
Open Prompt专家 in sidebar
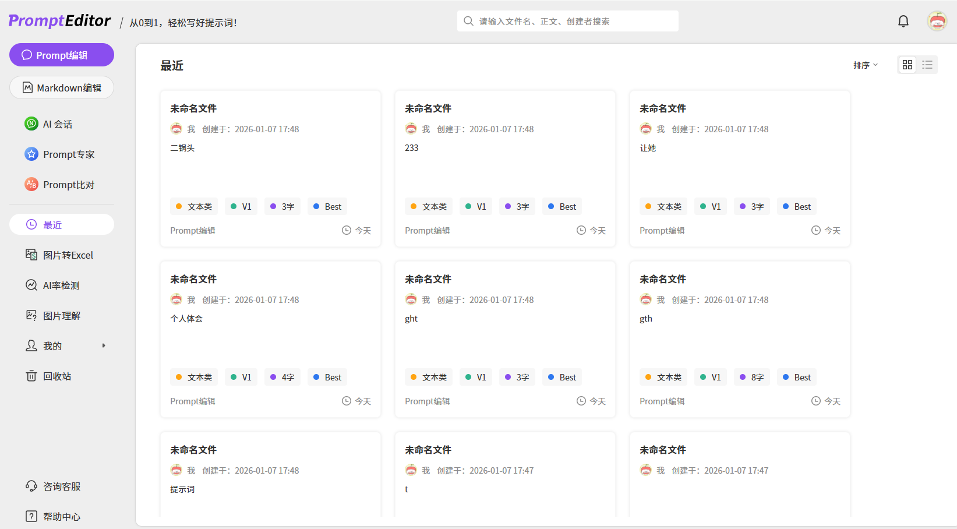pos(68,154)
